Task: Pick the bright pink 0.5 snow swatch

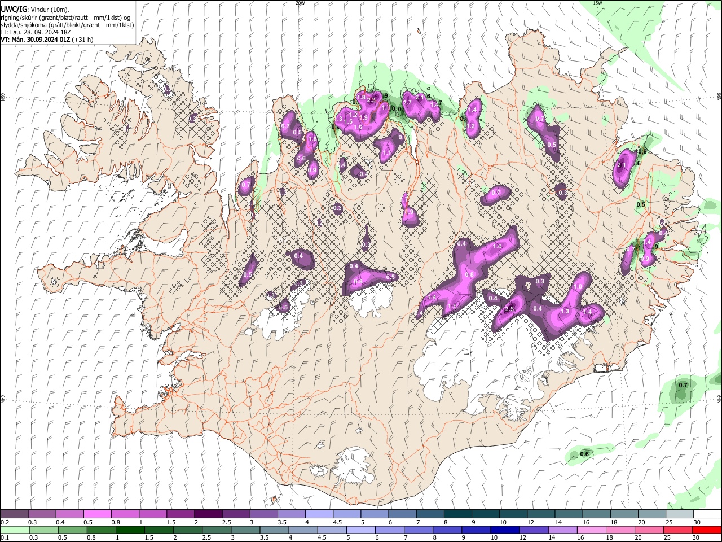Action: (x=97, y=514)
